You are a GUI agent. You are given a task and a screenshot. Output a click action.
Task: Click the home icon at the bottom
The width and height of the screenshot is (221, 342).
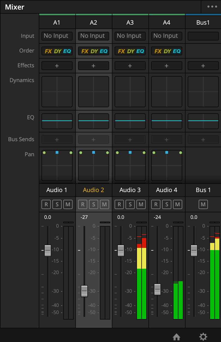click(177, 337)
